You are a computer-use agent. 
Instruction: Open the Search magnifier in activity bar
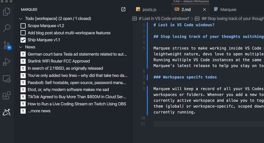click(7, 28)
